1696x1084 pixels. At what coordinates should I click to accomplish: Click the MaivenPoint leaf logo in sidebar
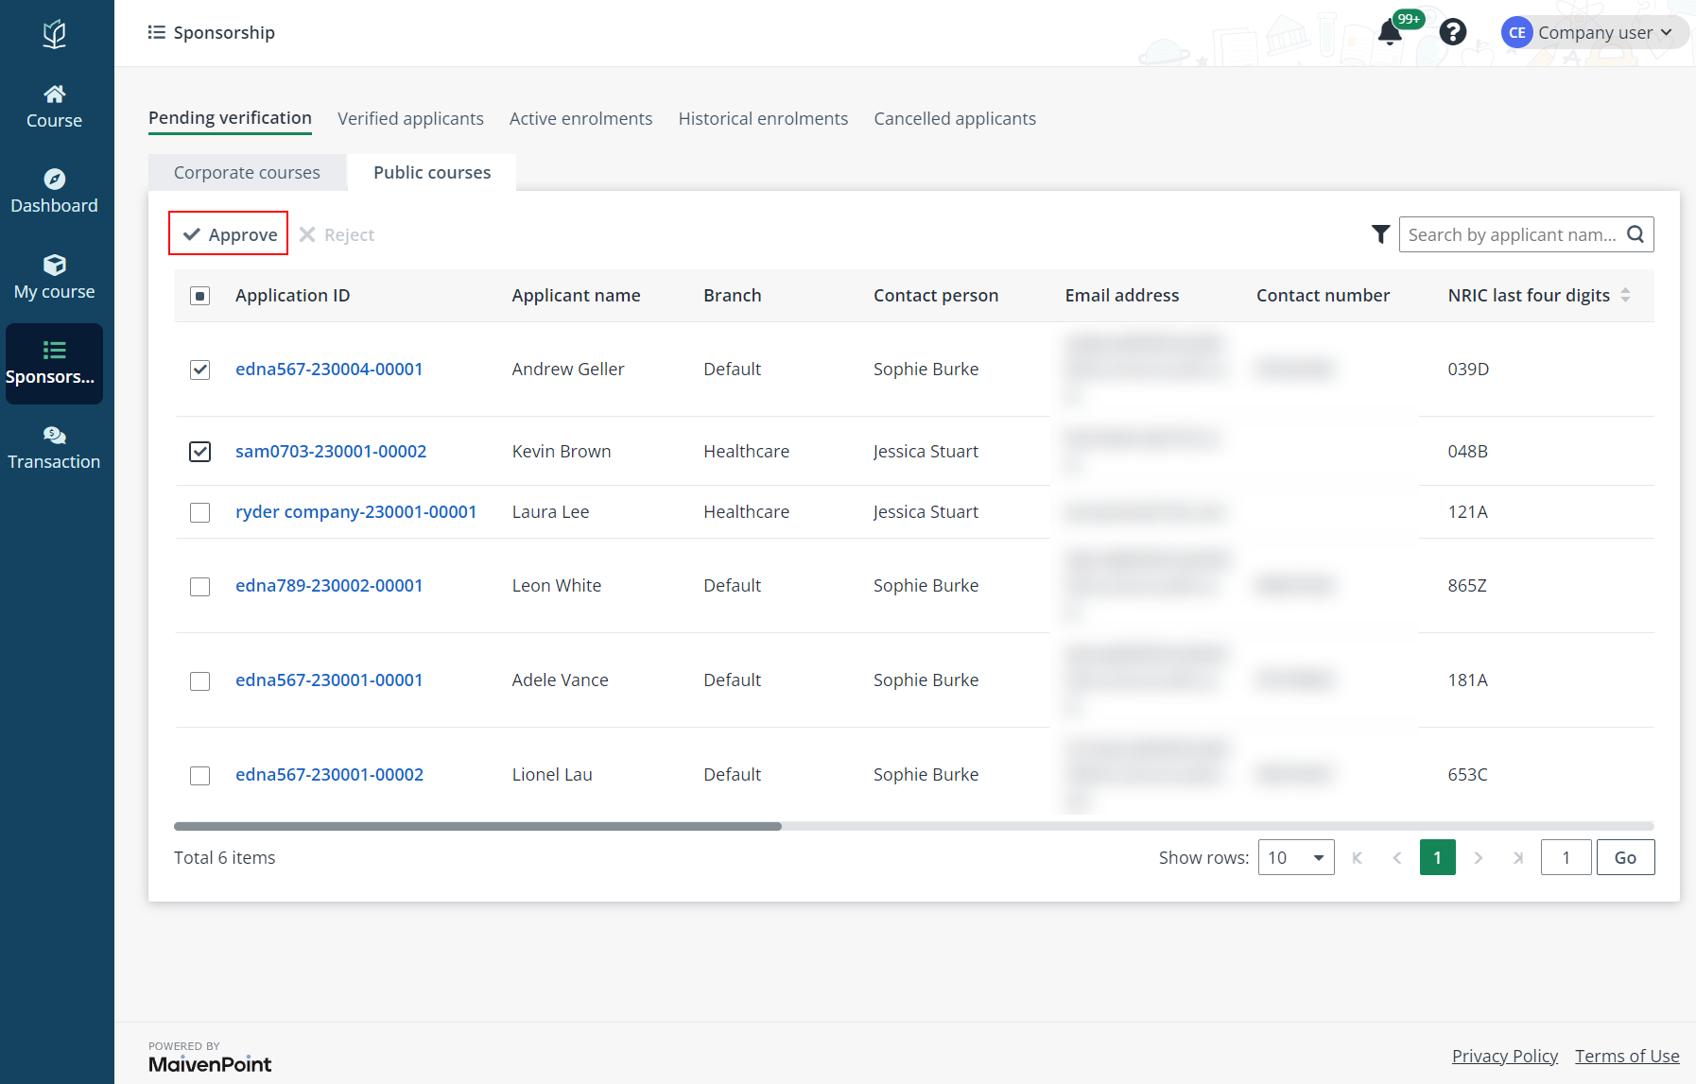(x=55, y=34)
